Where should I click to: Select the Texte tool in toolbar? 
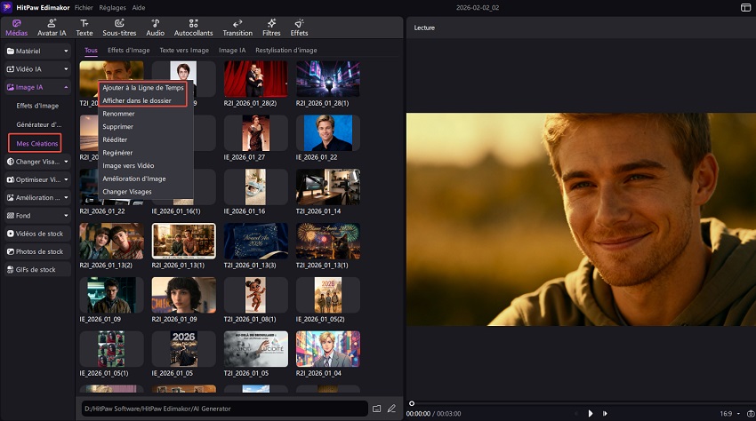click(x=84, y=27)
